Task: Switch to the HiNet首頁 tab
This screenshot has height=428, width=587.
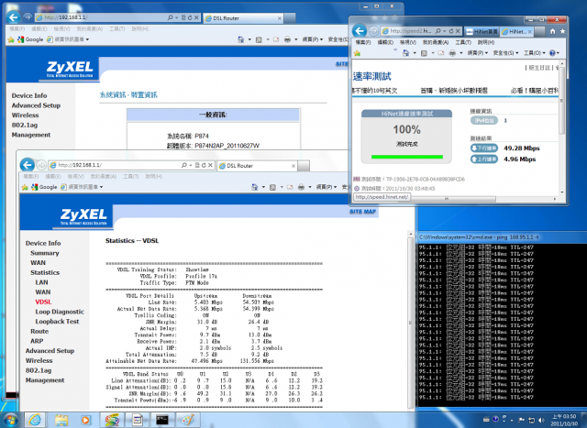Action: 482,31
